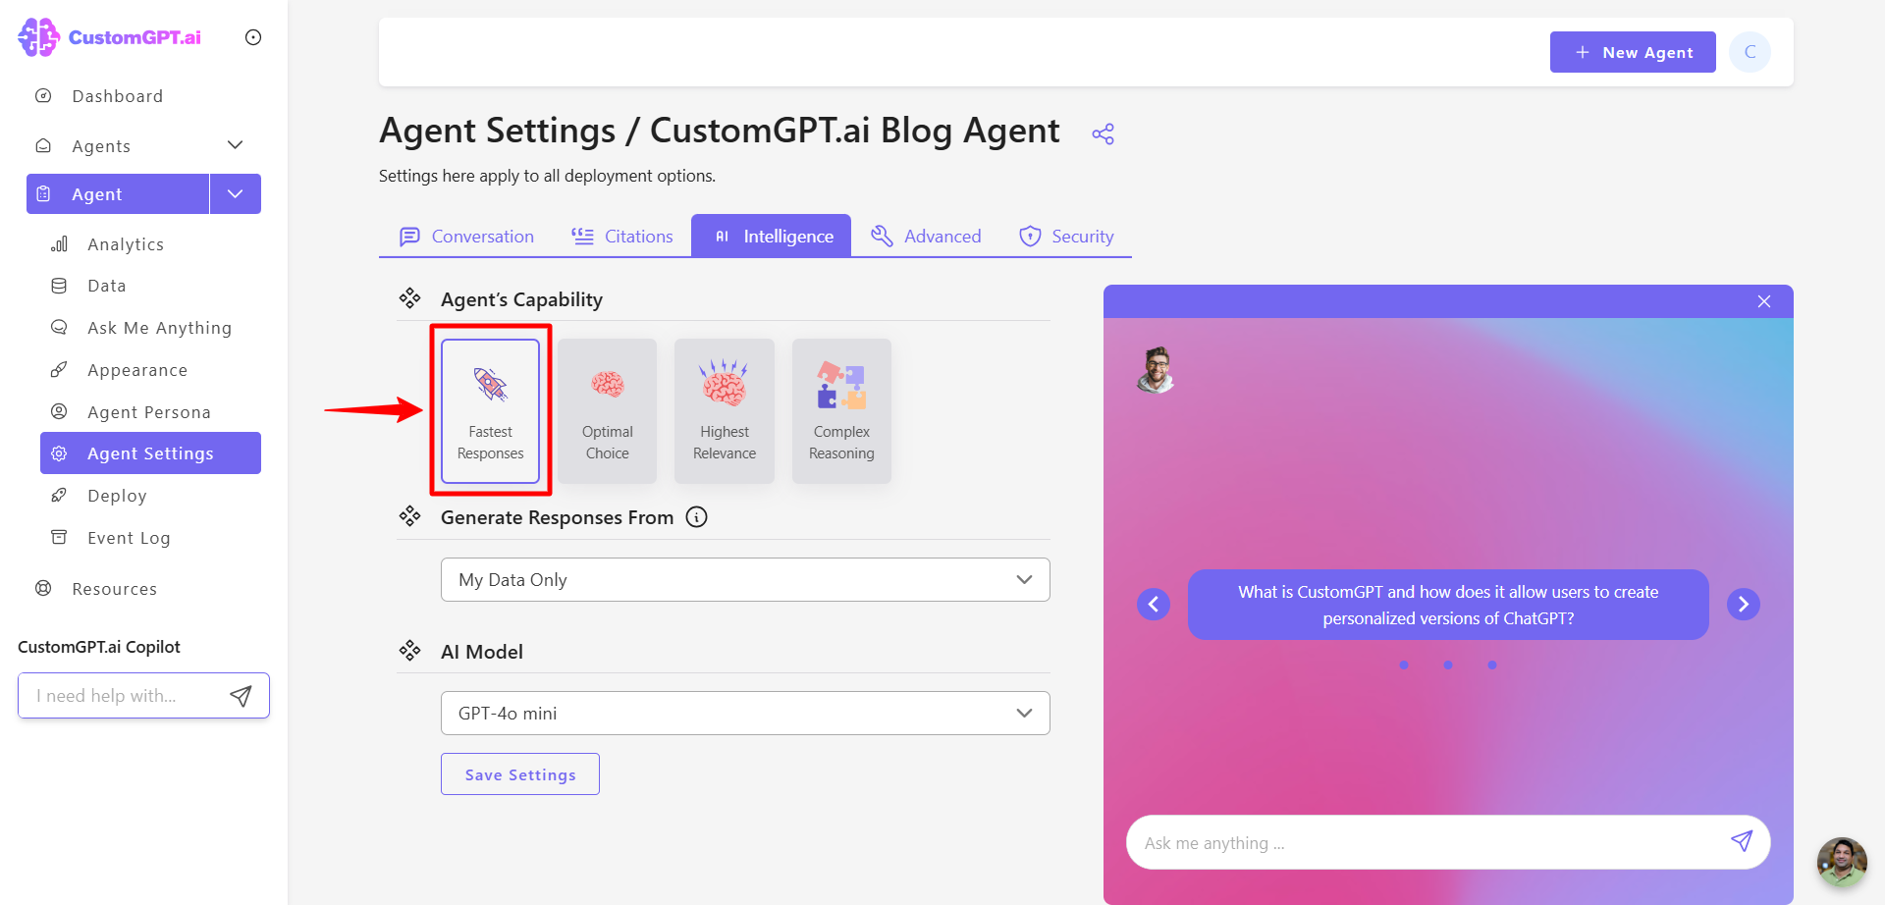
Task: Click the agent avatar in chat preview
Action: click(x=1157, y=370)
